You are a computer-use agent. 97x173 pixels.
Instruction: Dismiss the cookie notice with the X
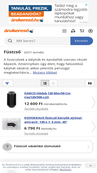point(91,165)
